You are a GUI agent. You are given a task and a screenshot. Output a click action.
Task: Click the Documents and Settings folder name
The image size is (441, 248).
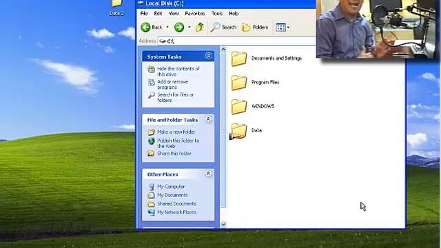(x=276, y=58)
